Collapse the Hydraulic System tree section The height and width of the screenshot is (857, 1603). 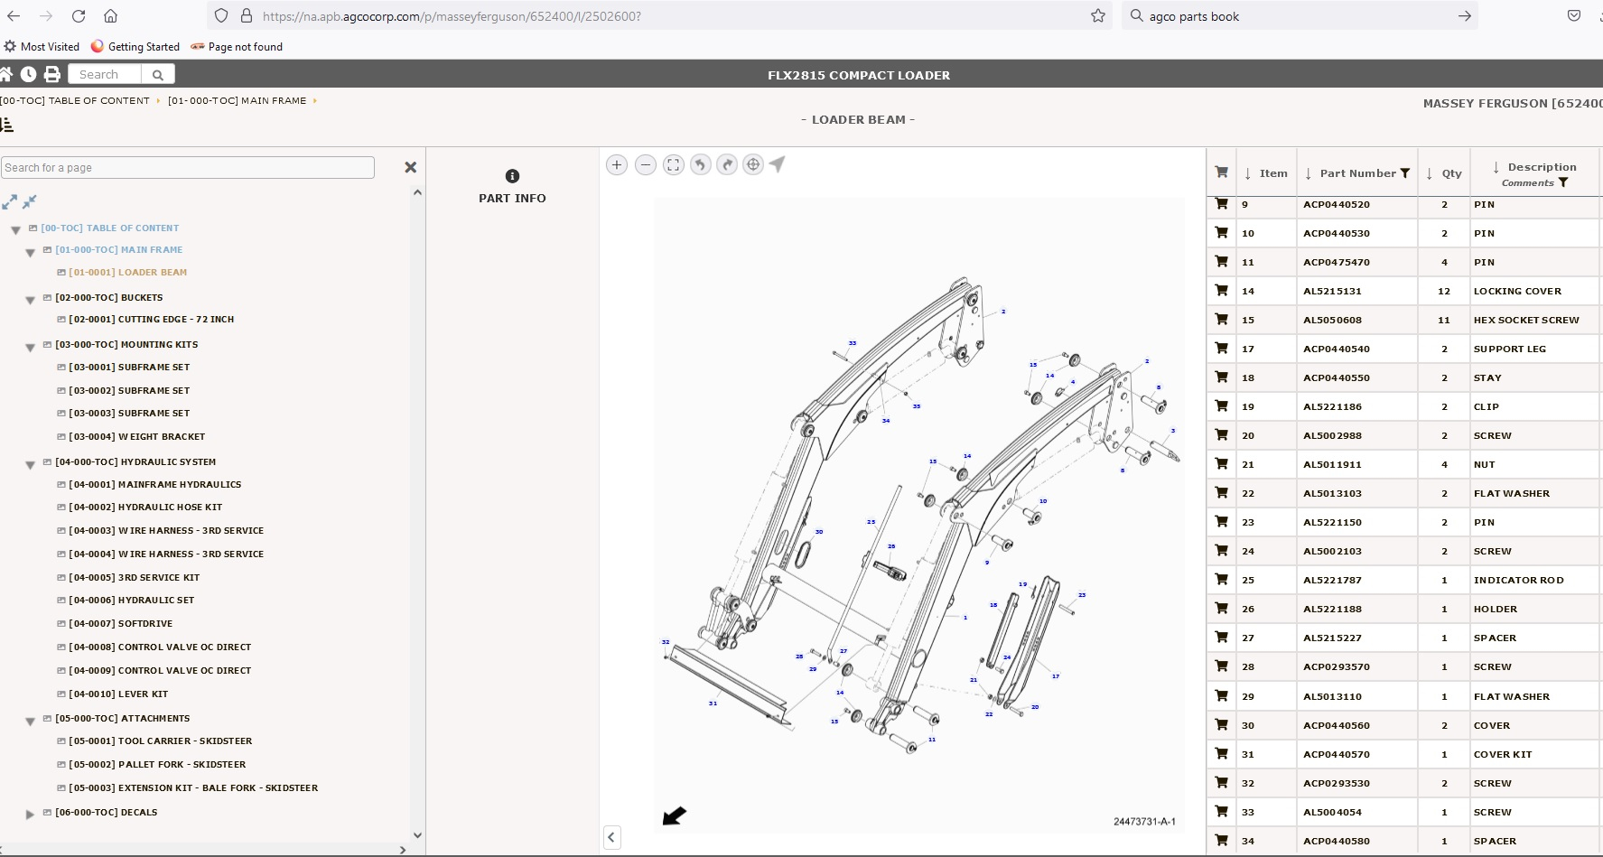(30, 463)
